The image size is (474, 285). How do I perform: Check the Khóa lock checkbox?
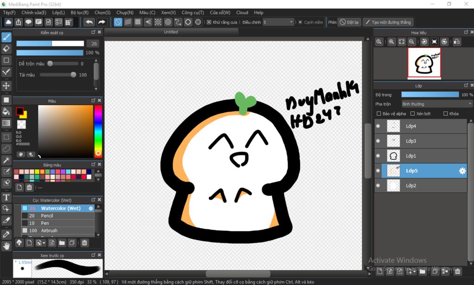446,114
